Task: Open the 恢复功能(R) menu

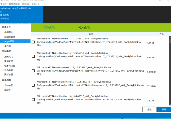Action: (15, 4)
